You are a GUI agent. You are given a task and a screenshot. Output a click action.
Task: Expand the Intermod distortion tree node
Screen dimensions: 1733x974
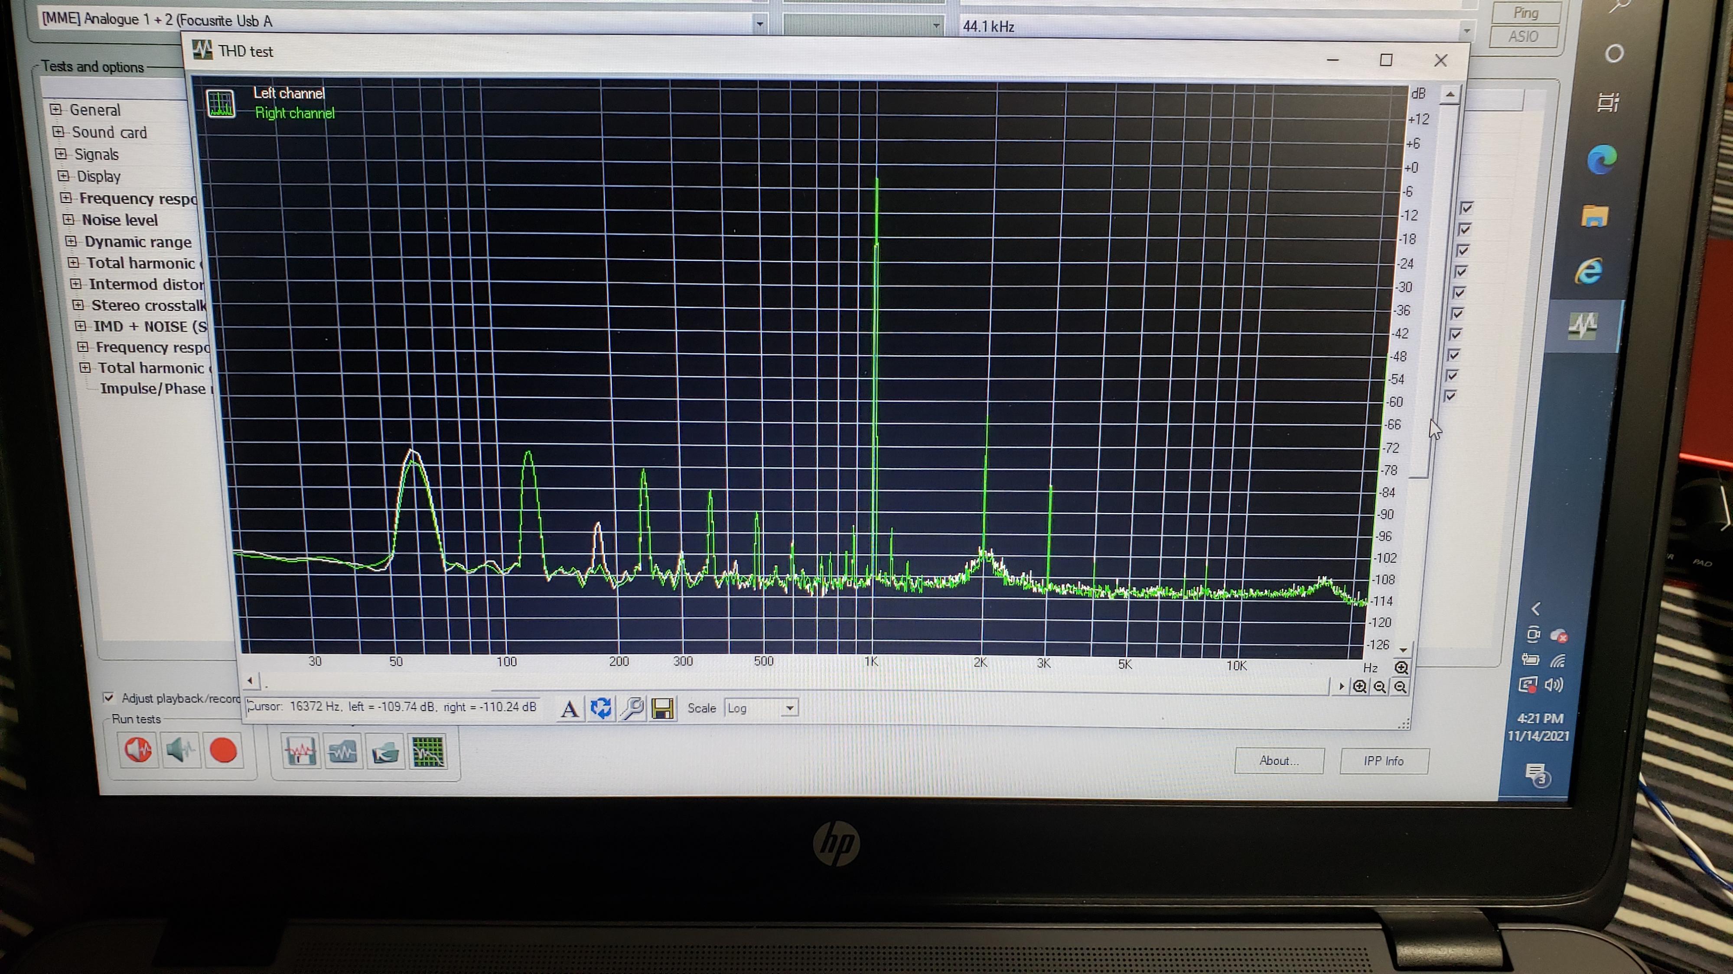click(75, 284)
